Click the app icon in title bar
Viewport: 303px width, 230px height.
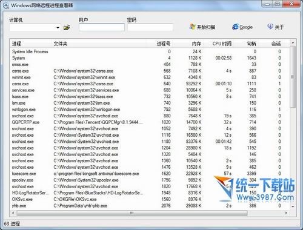click(6, 5)
